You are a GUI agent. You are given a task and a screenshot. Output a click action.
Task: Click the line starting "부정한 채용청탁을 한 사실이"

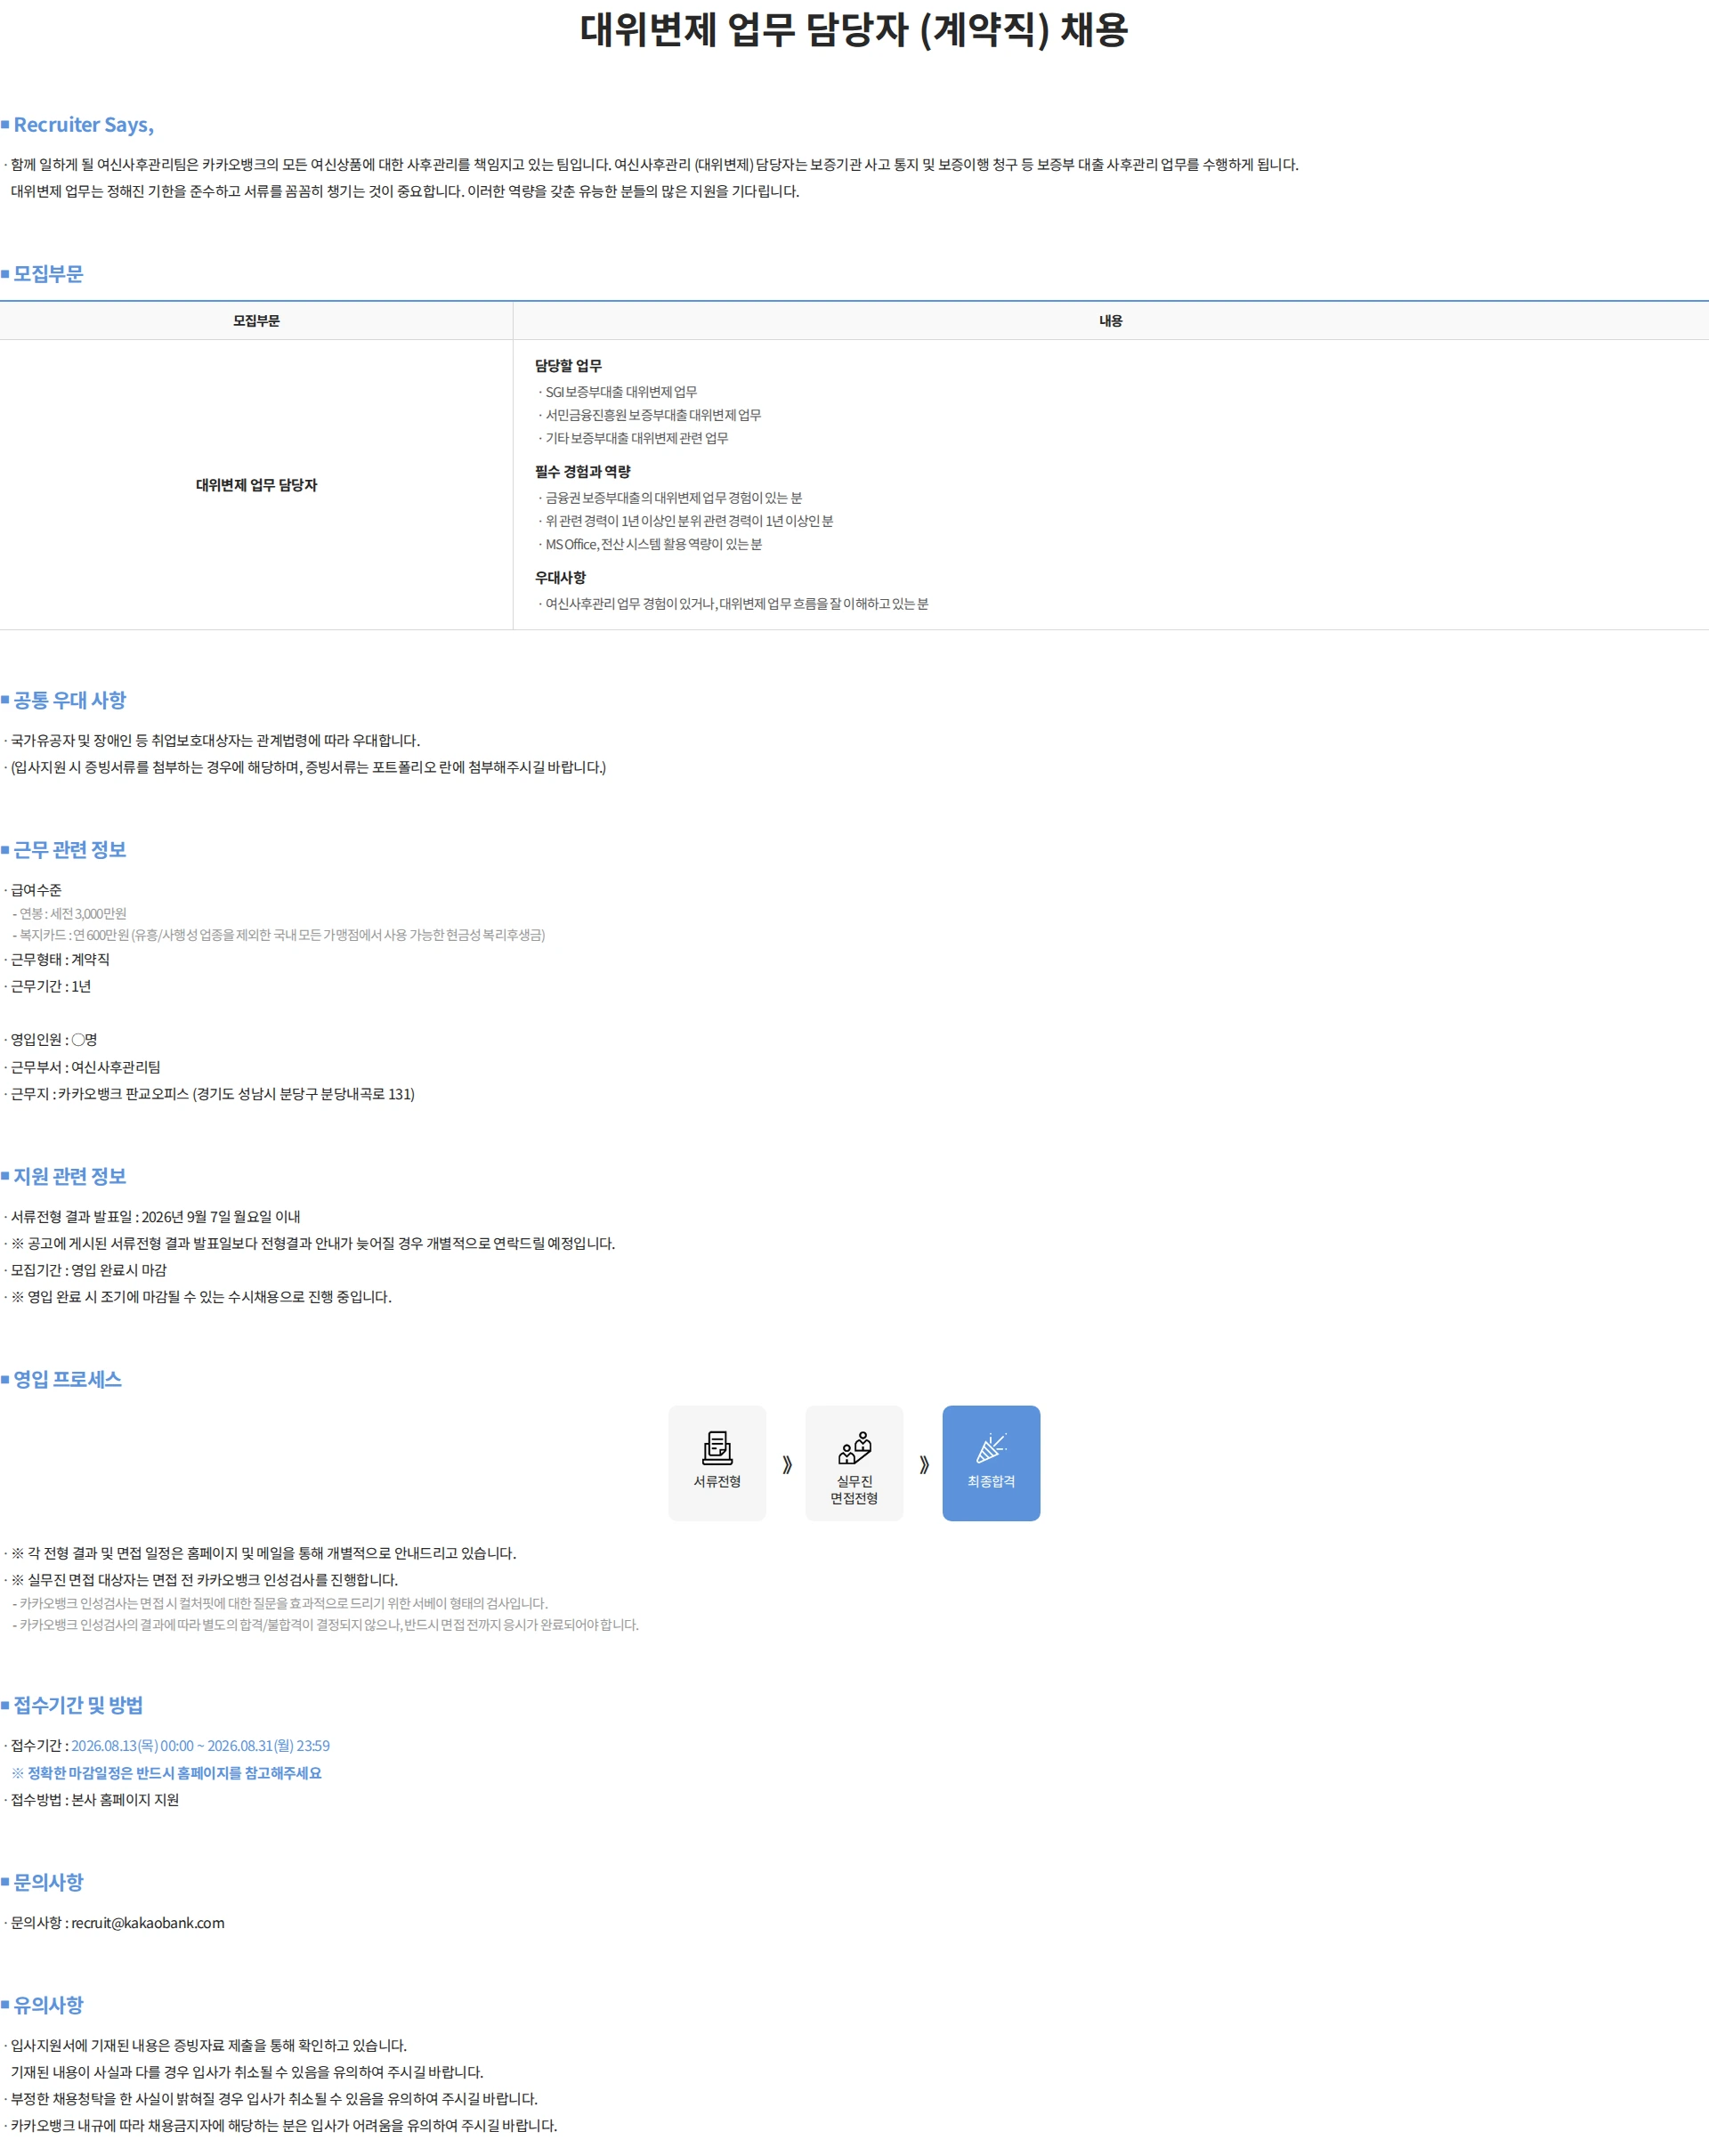274,2099
